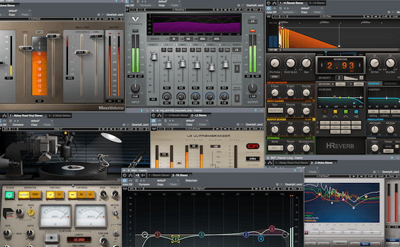The image size is (400, 247).
Task: Open the H-Reverb Dynamics Mode dropdown
Action: point(275,148)
